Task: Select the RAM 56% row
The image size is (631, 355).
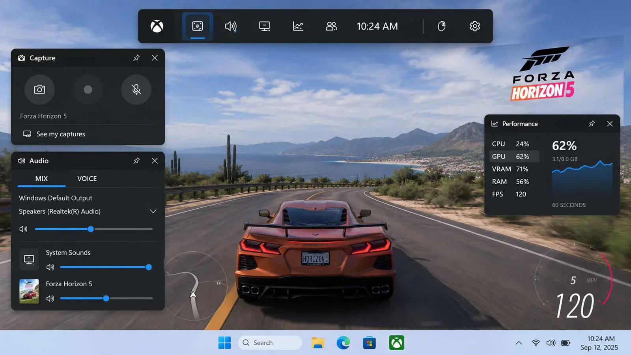Action: point(514,182)
